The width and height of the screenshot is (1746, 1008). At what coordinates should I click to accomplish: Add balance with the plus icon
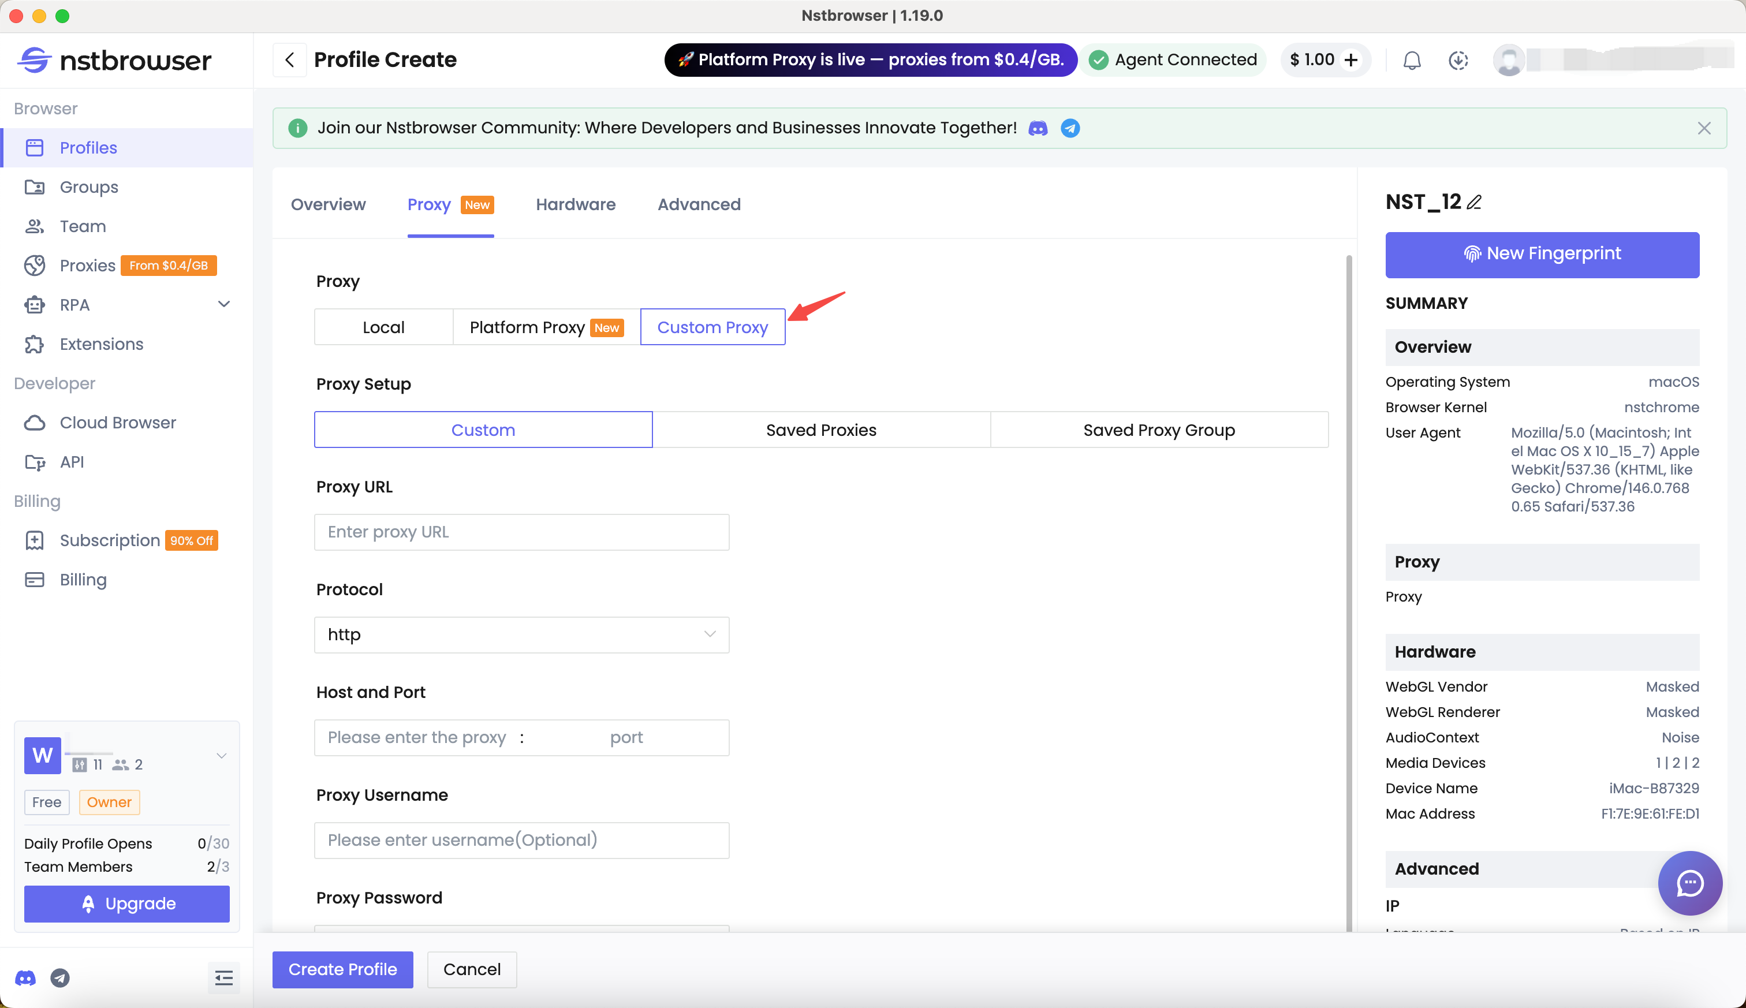coord(1350,60)
